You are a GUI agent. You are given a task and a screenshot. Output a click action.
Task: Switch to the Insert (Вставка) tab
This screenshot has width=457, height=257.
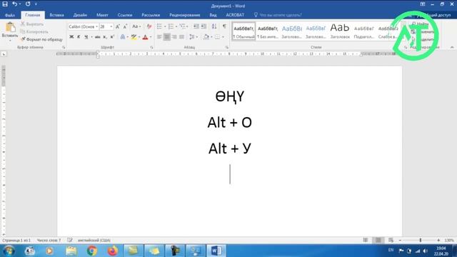click(x=56, y=15)
